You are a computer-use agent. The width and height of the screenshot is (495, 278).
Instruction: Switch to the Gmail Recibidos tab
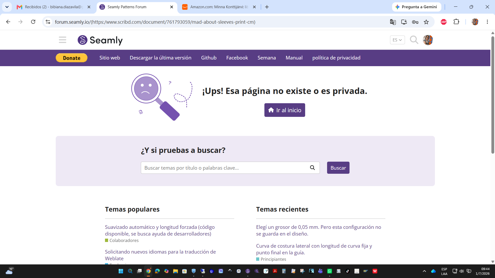click(54, 7)
